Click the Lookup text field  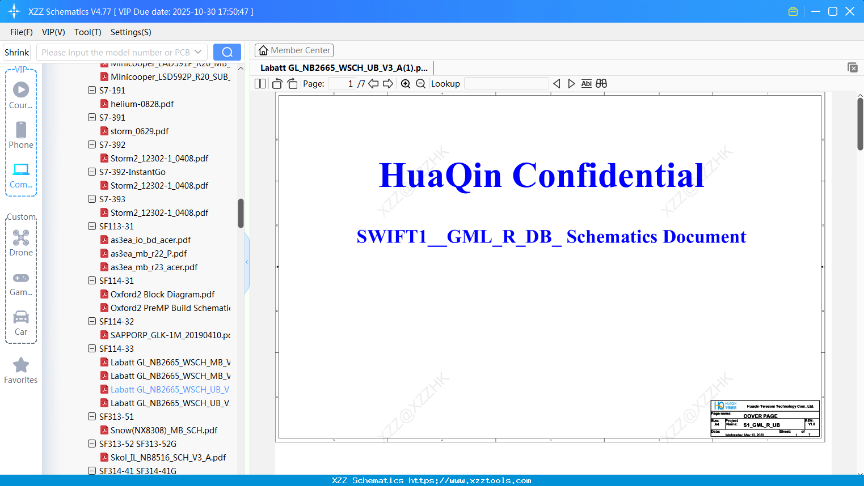(507, 84)
